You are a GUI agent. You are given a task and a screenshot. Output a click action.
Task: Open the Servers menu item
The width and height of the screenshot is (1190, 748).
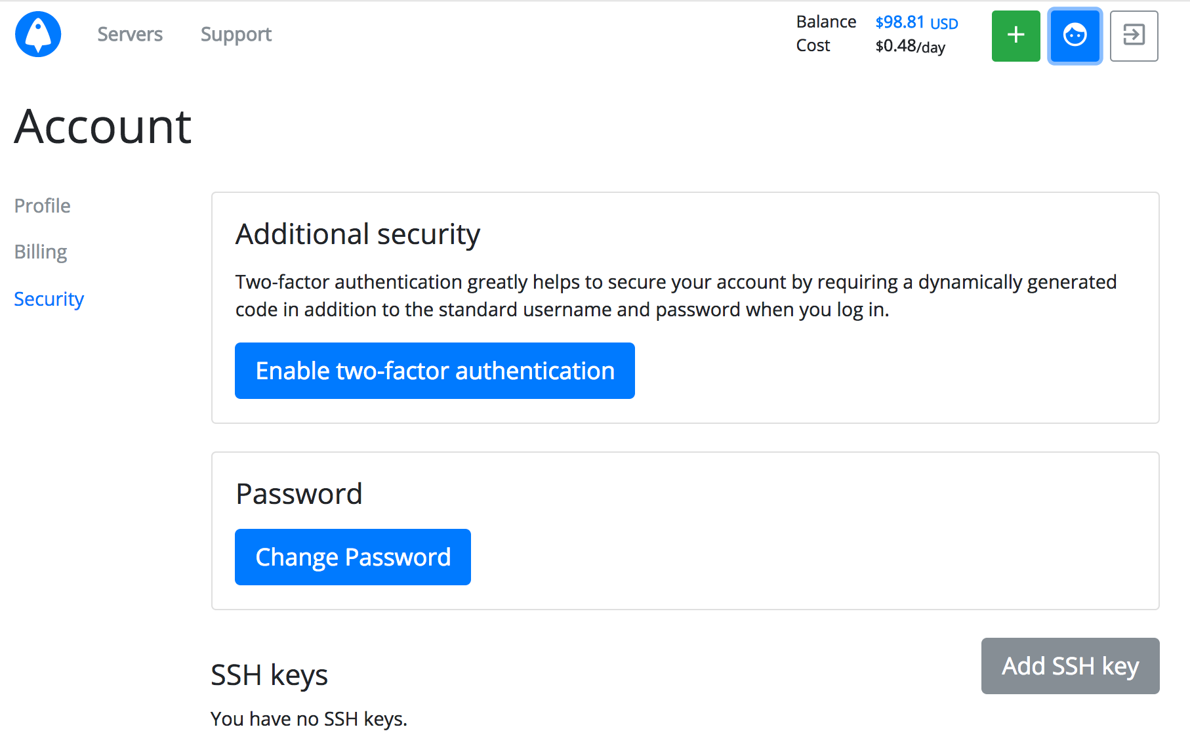(x=130, y=34)
